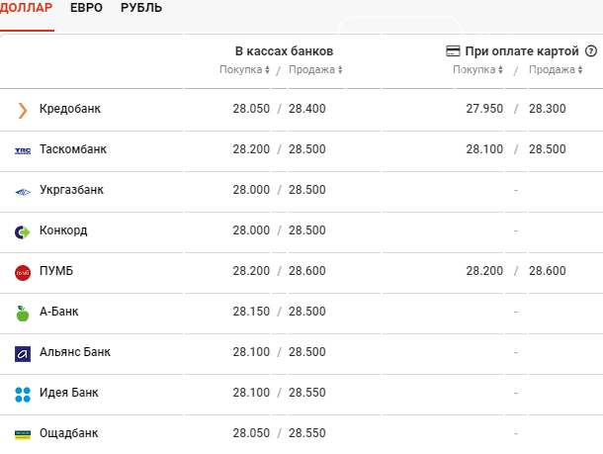
Task: Open help tooltip next to При оплате картой
Action: (591, 50)
